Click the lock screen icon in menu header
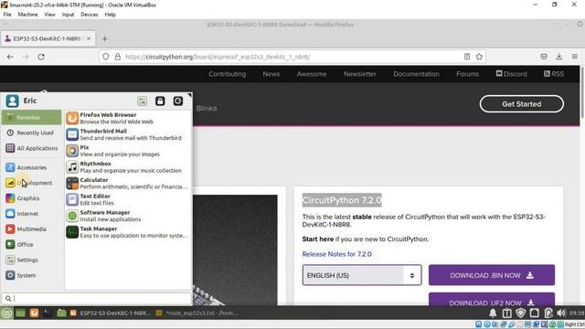This screenshot has height=329, width=585. 160,101
